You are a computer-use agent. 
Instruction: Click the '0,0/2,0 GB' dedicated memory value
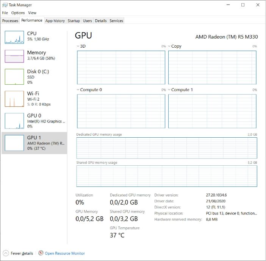click(x=124, y=202)
